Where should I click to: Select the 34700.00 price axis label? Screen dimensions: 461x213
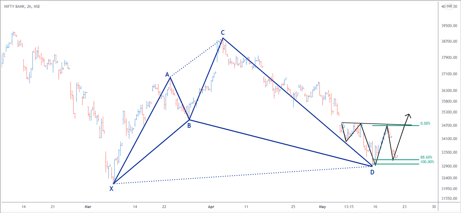pos(449,125)
